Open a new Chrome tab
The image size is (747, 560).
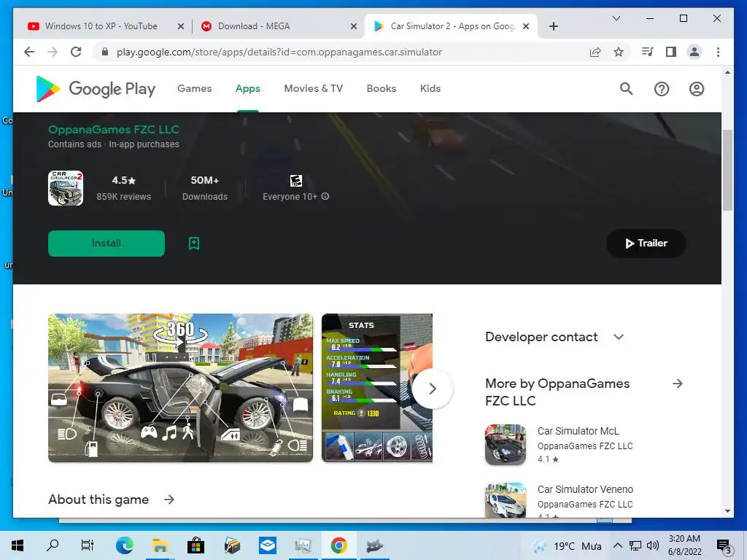tap(553, 26)
